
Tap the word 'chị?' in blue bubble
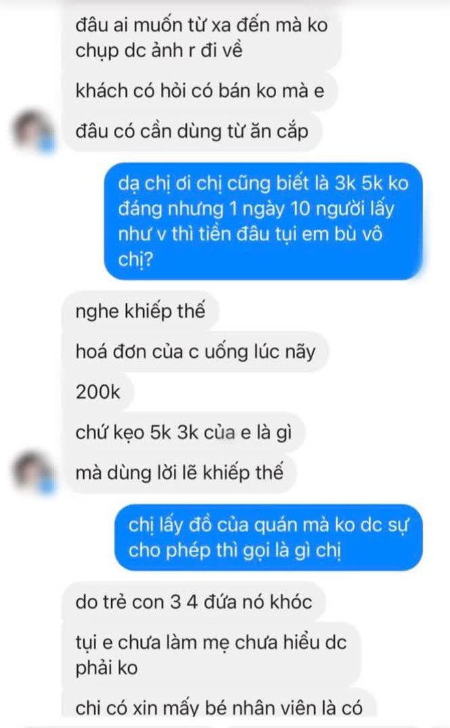click(135, 260)
